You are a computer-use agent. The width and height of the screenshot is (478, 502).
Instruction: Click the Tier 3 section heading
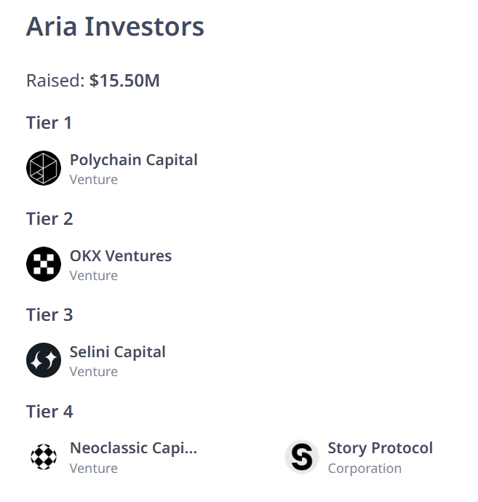(x=49, y=314)
